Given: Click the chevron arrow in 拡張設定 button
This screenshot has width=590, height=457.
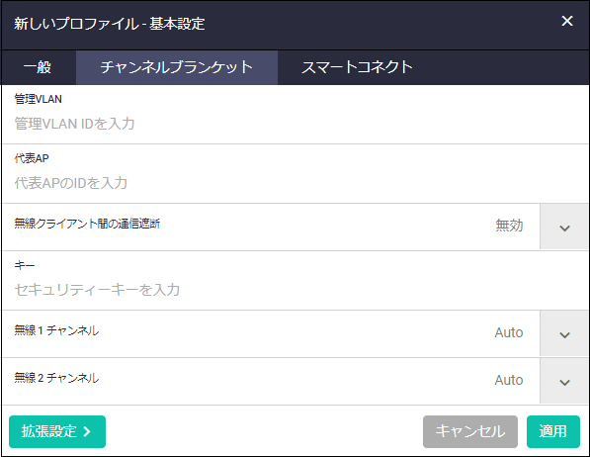Looking at the screenshot, I should (87, 431).
